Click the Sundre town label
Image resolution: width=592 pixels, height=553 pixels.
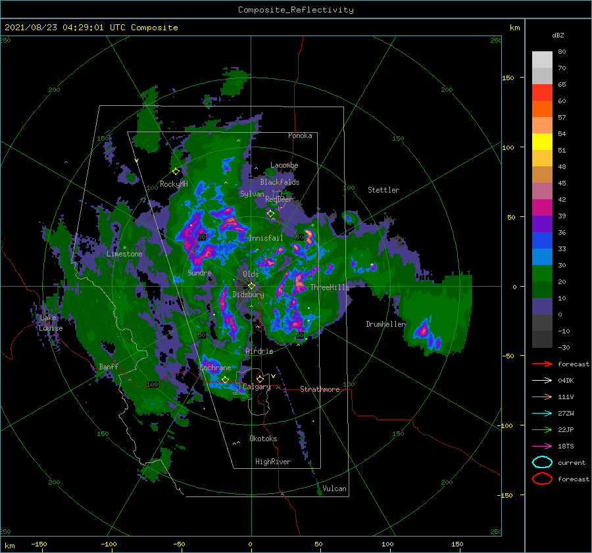pyautogui.click(x=199, y=272)
